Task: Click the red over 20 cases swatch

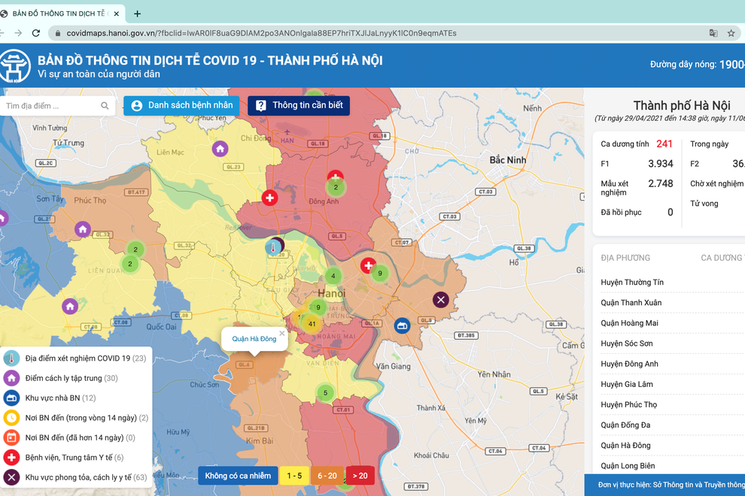Action: (359, 475)
